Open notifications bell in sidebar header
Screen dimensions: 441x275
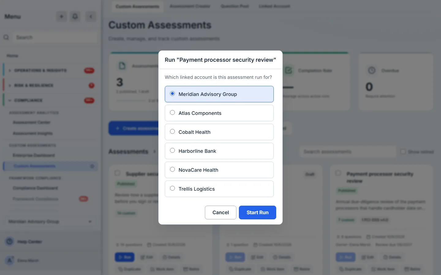click(x=75, y=16)
